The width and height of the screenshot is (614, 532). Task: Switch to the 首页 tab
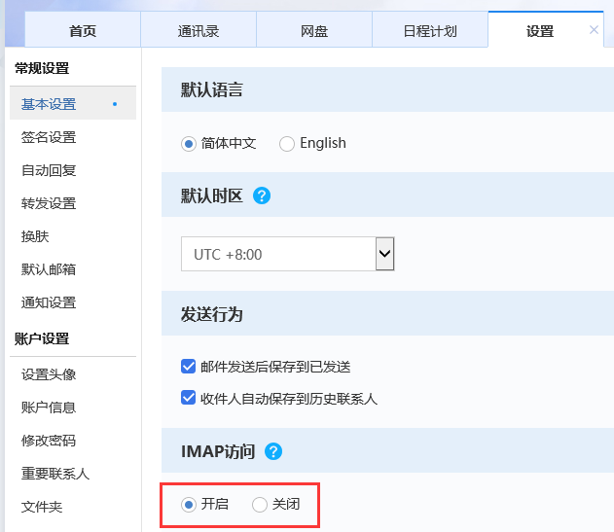83,31
